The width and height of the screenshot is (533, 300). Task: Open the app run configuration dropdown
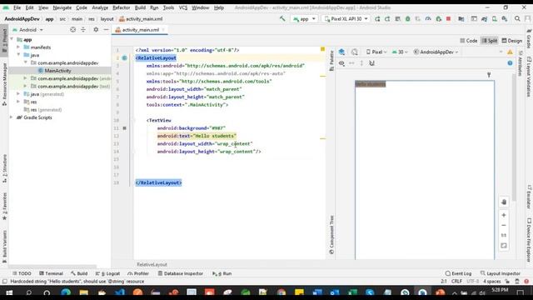pos(304,19)
